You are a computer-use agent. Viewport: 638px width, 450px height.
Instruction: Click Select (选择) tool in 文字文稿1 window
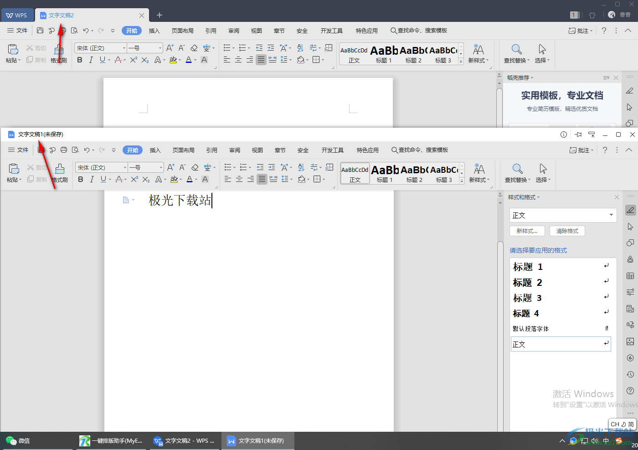(x=542, y=173)
